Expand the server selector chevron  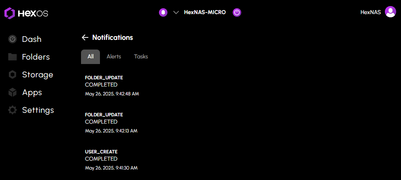click(x=176, y=12)
